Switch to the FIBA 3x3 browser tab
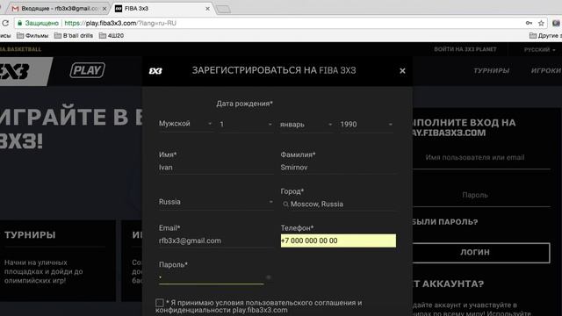Viewport: 562px width, 316px height. coord(163,8)
